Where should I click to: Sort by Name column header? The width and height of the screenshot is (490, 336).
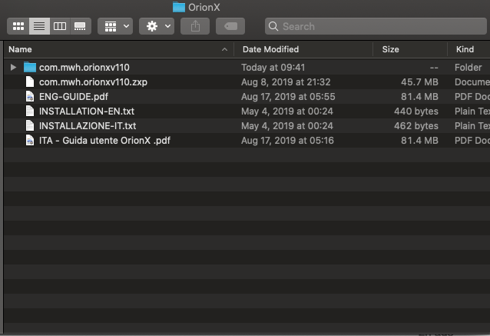click(x=20, y=49)
